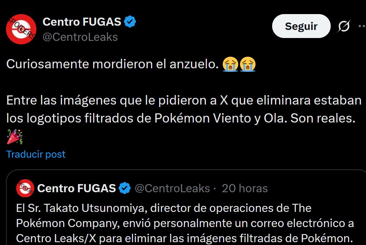
Task: Open the 20 horas timestamp
Action: tap(245, 188)
